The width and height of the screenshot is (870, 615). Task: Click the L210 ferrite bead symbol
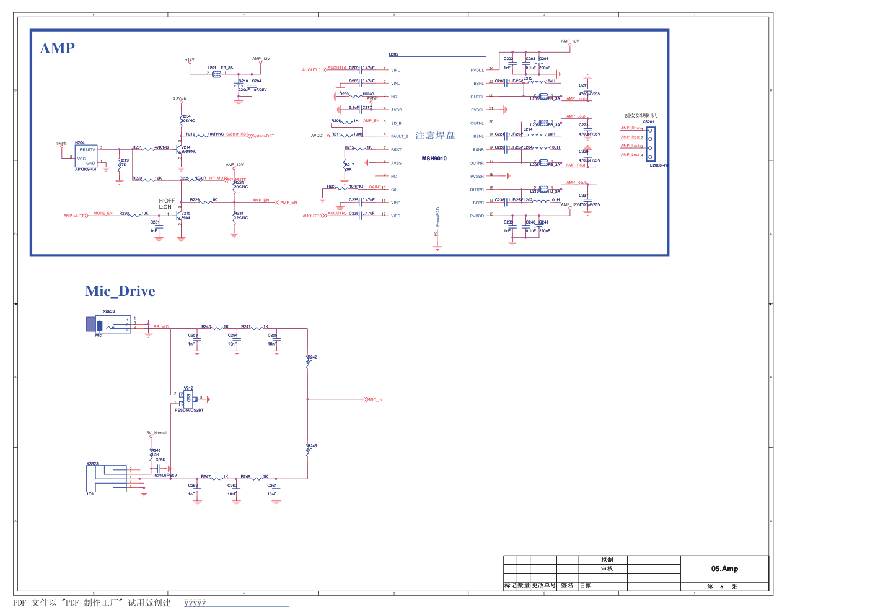point(543,189)
